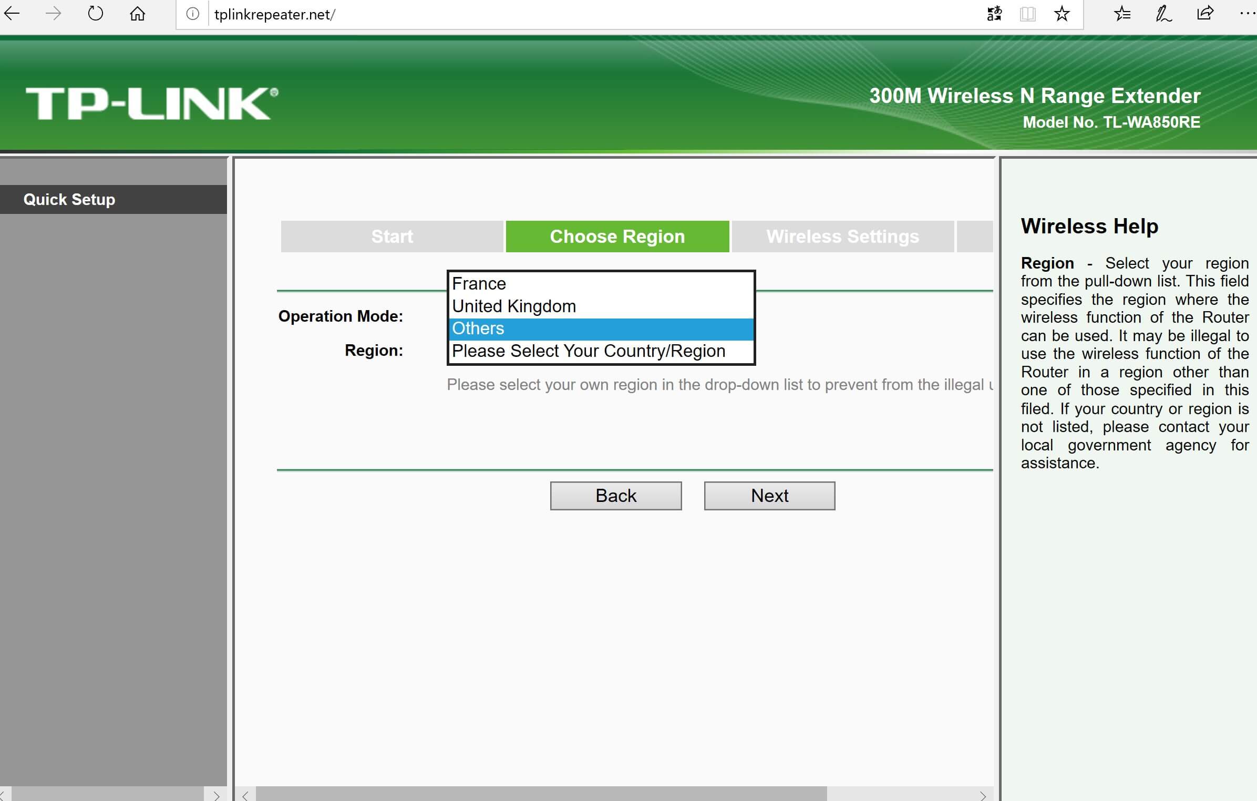Add page to favorites star
The width and height of the screenshot is (1257, 801).
coord(1062,14)
